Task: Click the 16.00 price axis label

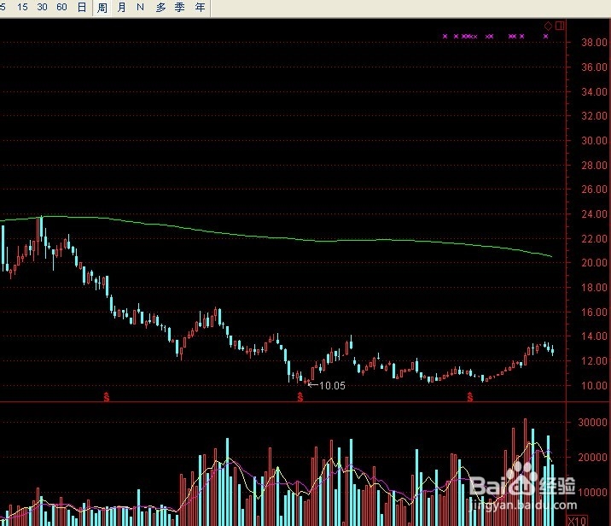Action: pyautogui.click(x=594, y=312)
